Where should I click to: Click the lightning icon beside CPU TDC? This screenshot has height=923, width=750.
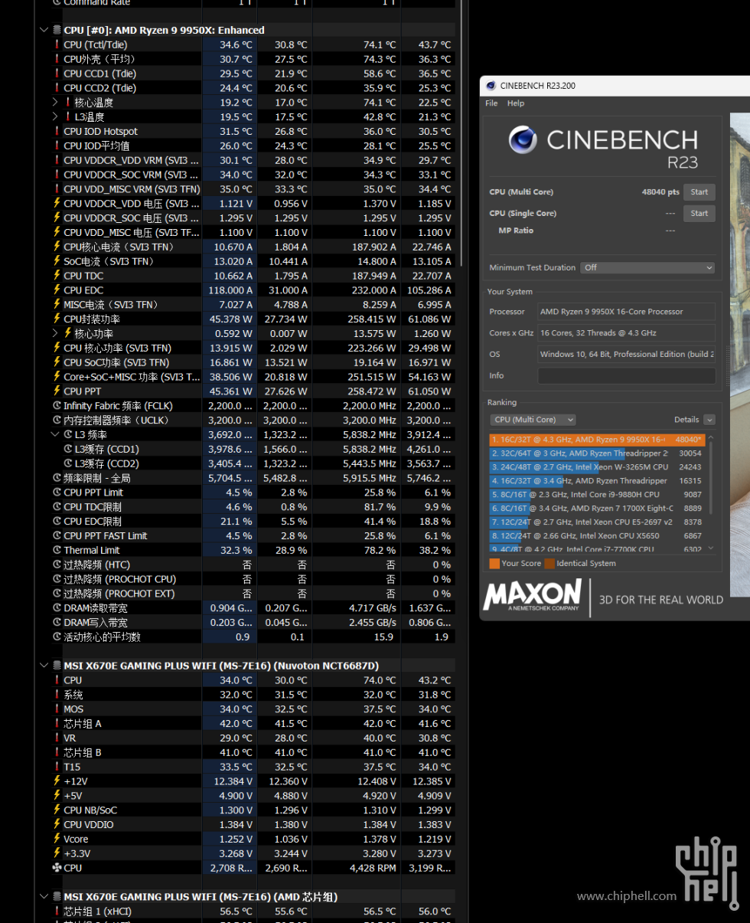click(x=57, y=276)
